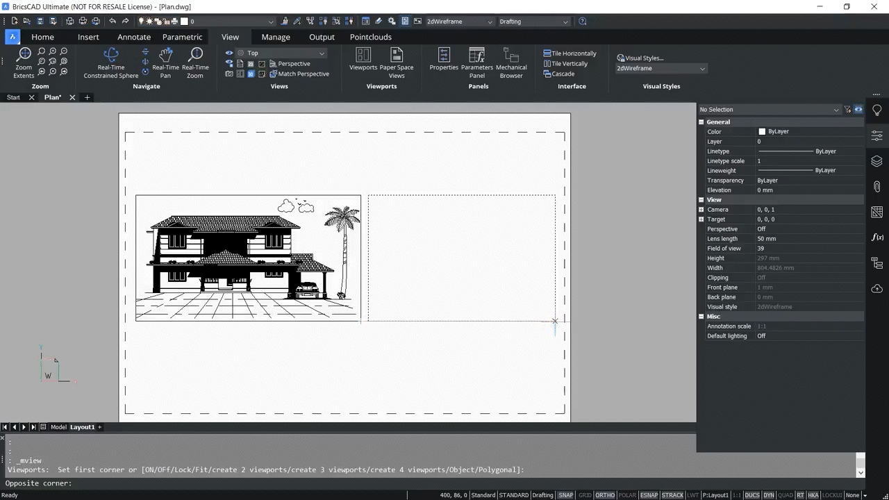Collapse the General properties section

(701, 122)
